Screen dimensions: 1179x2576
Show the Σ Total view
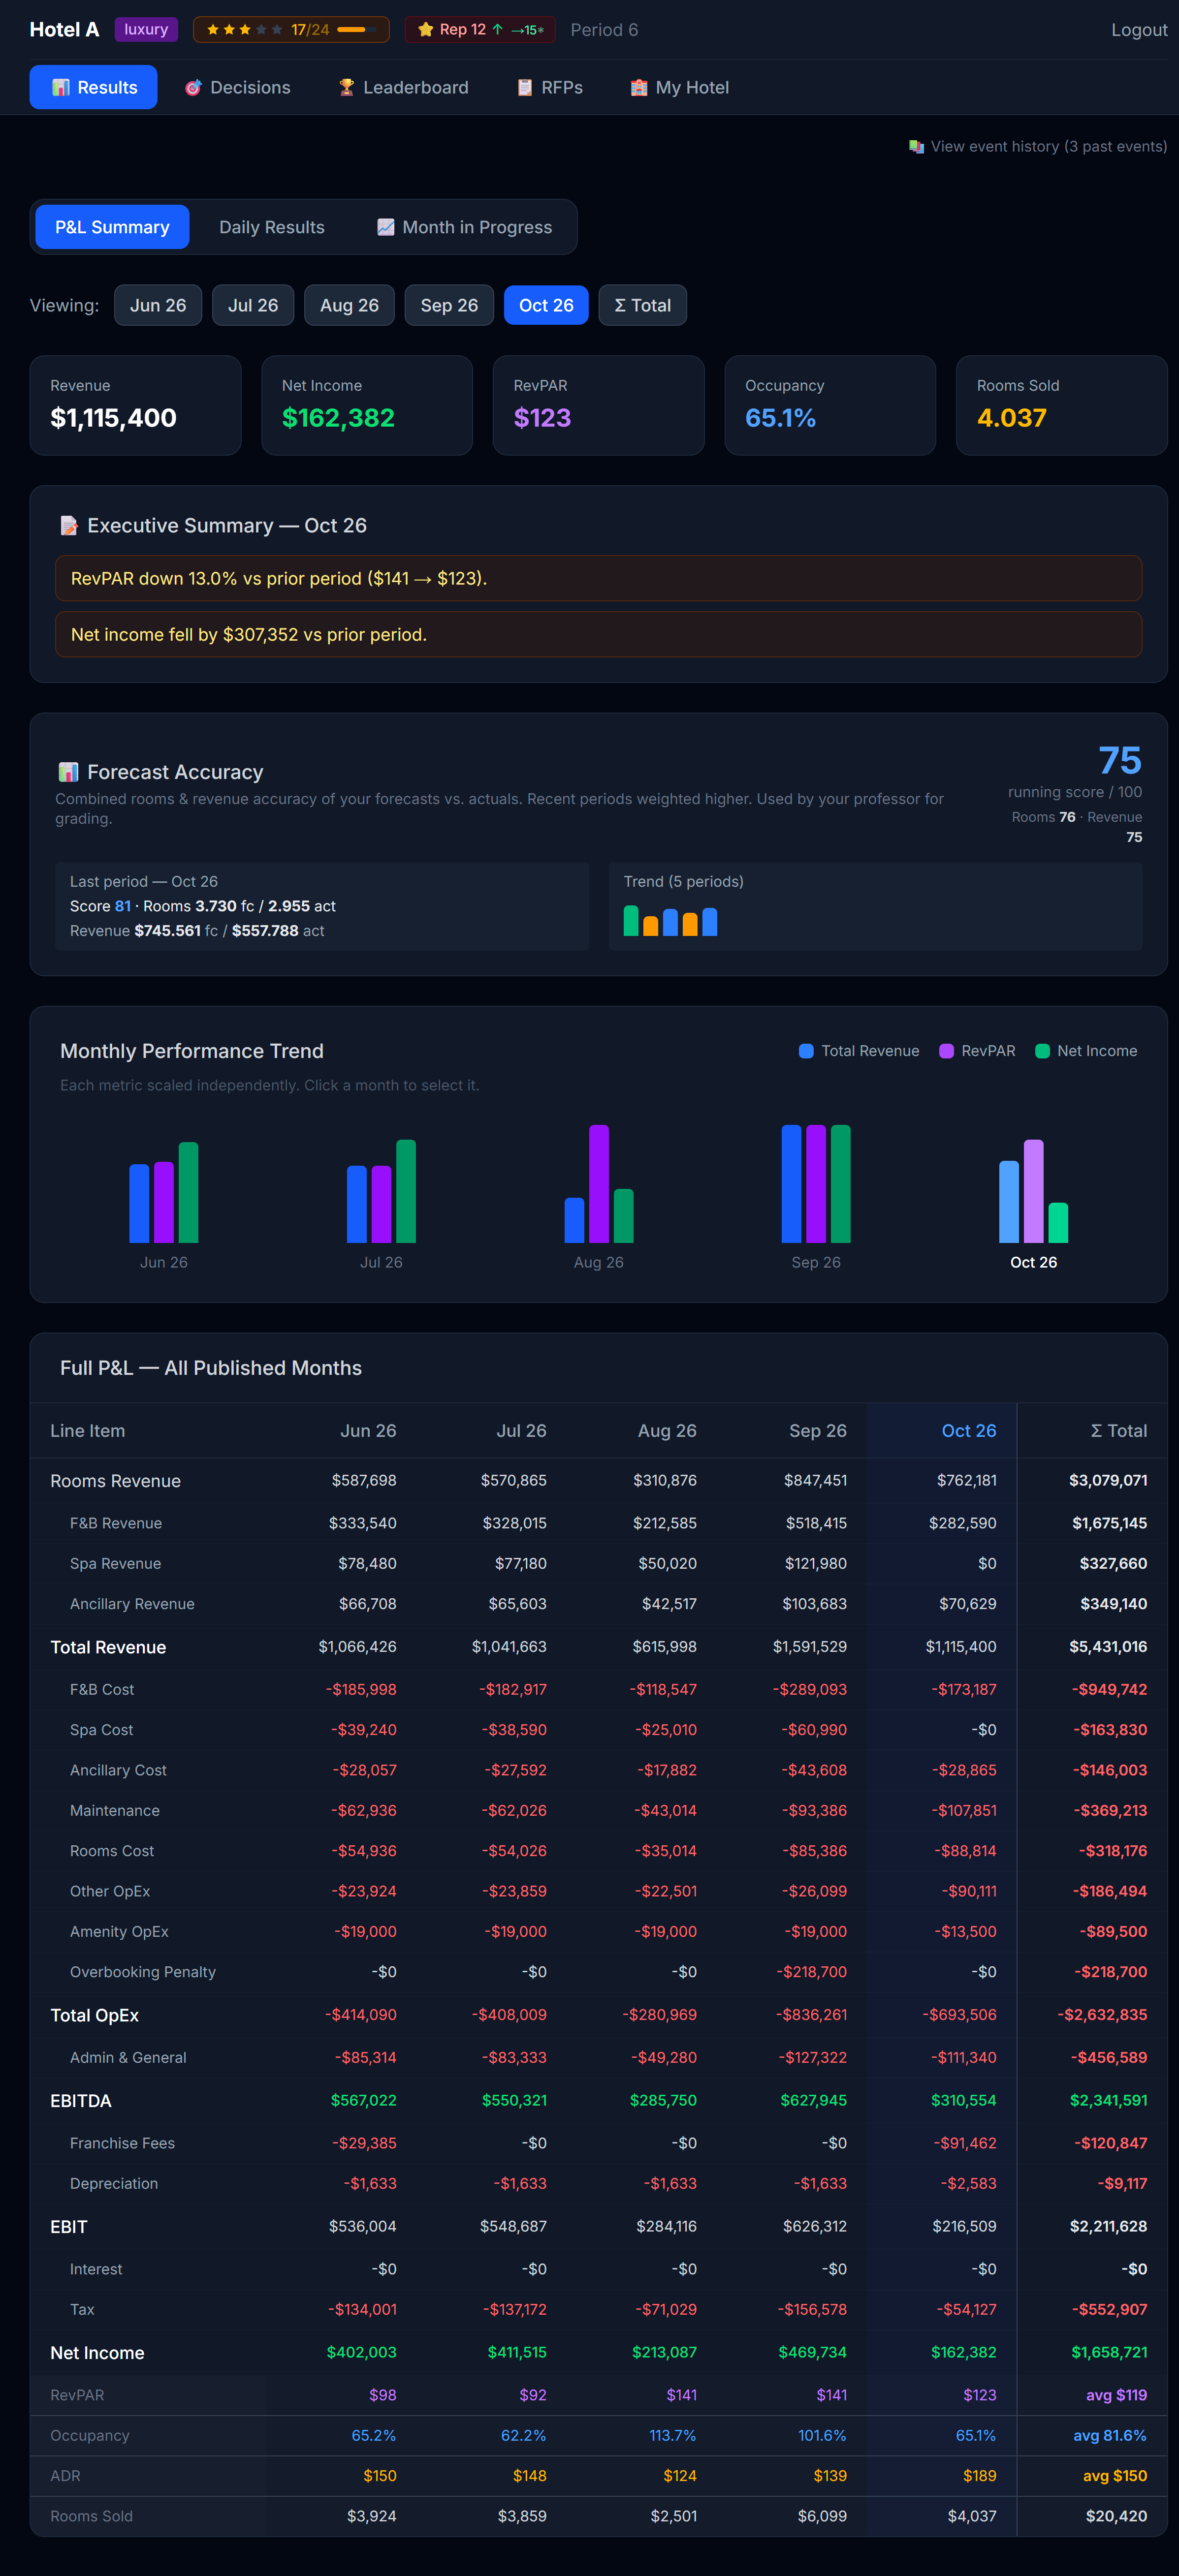[643, 305]
